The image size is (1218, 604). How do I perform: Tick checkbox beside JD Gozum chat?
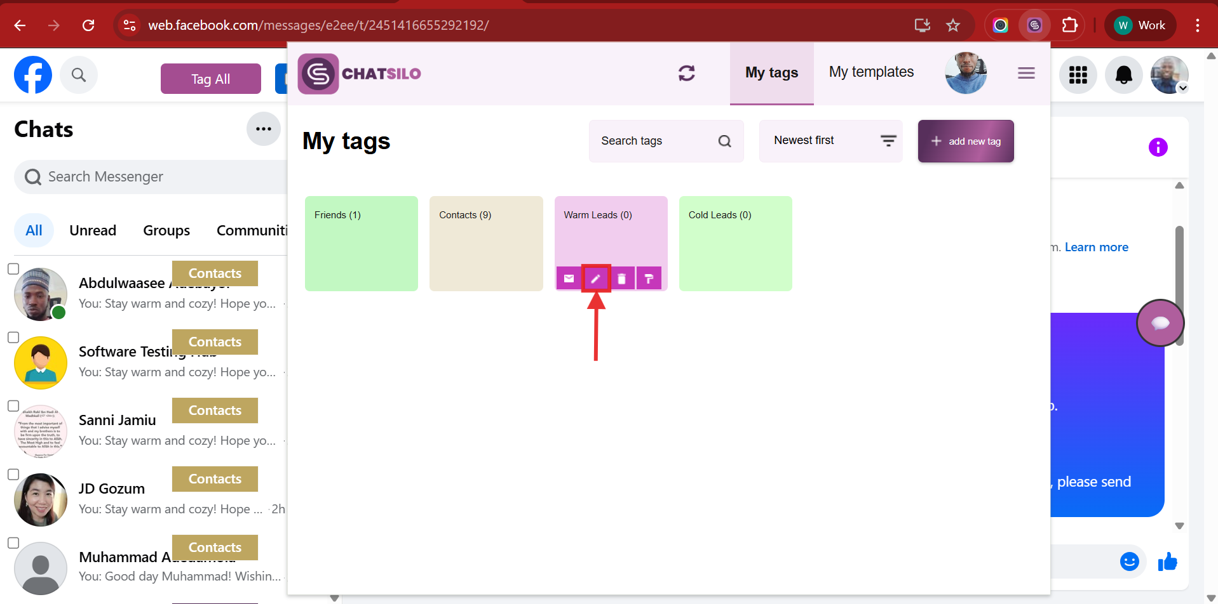coord(13,475)
